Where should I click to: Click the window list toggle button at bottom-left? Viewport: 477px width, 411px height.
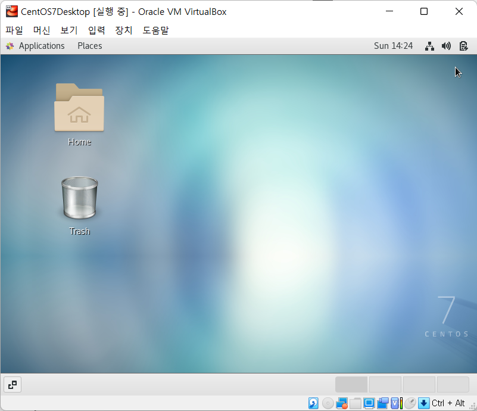click(x=13, y=385)
